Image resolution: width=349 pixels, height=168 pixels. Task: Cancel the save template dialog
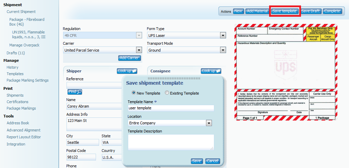point(213,161)
